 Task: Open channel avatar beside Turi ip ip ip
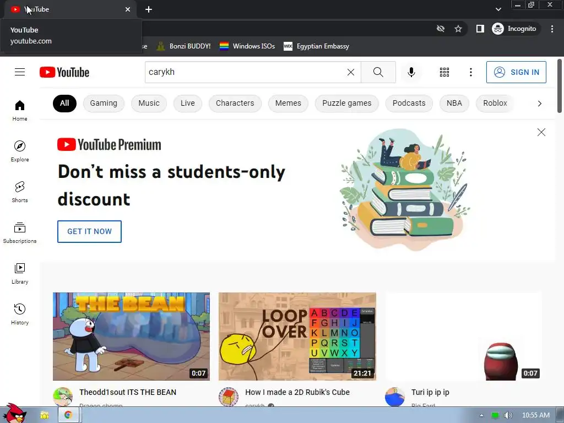click(394, 397)
